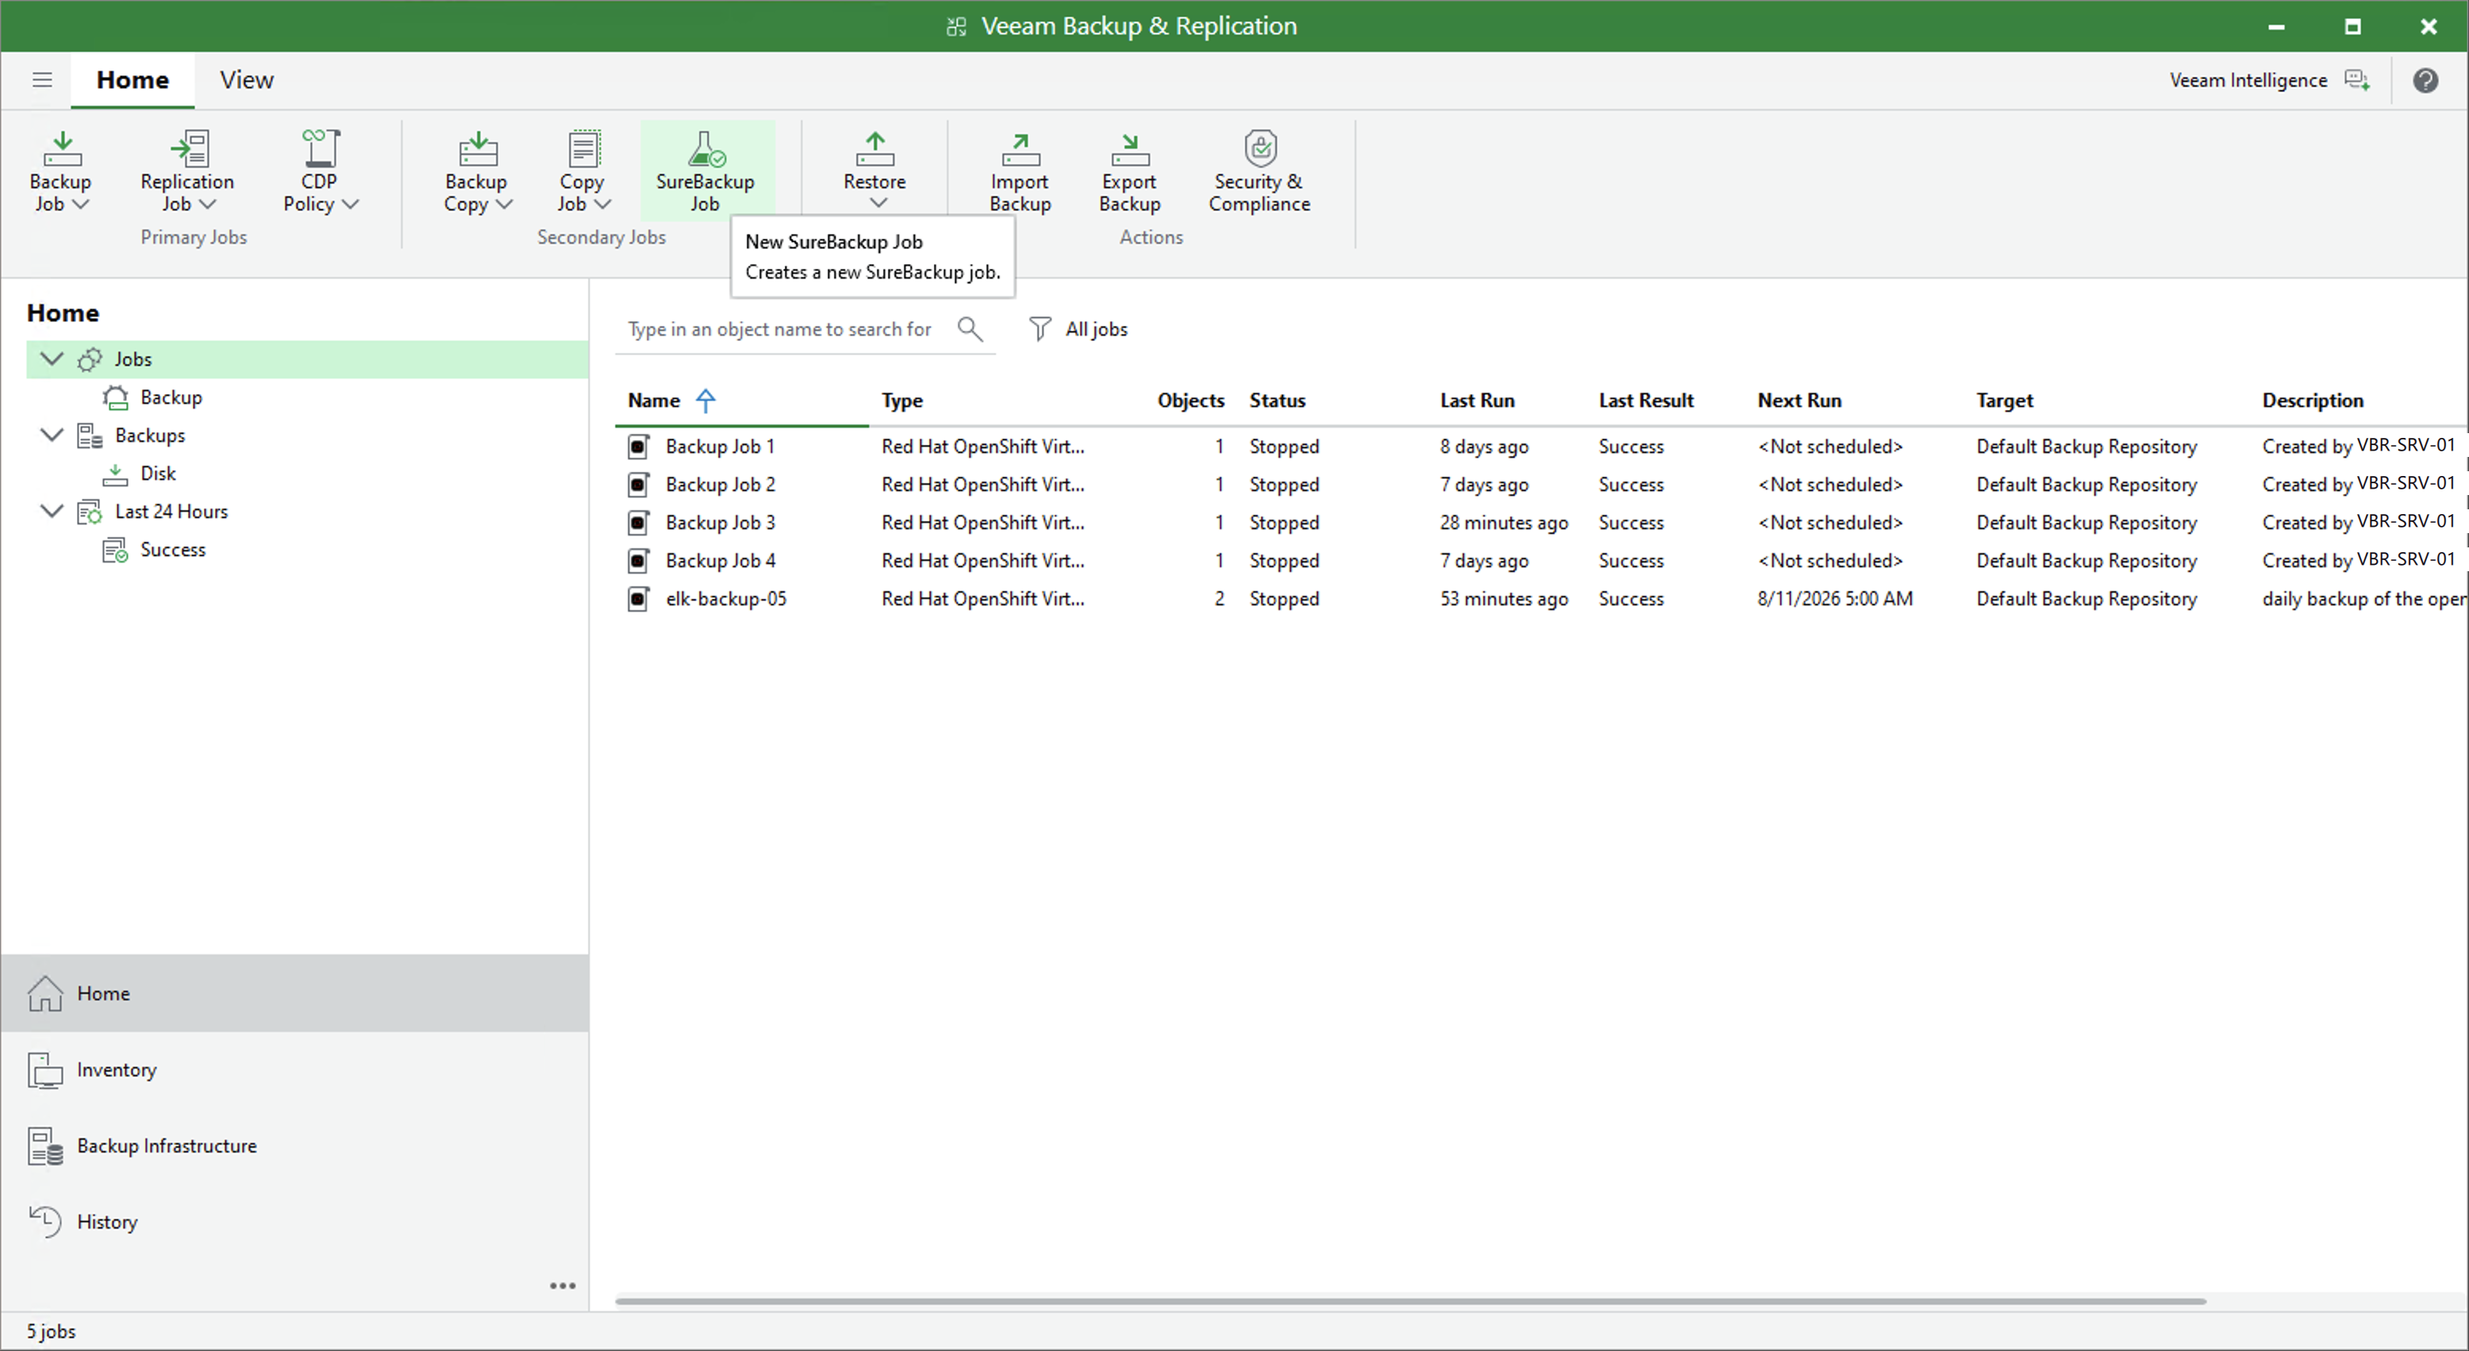Screen dimensions: 2469x1351
Task: Click the Replication Job ribbon icon
Action: coord(189,148)
